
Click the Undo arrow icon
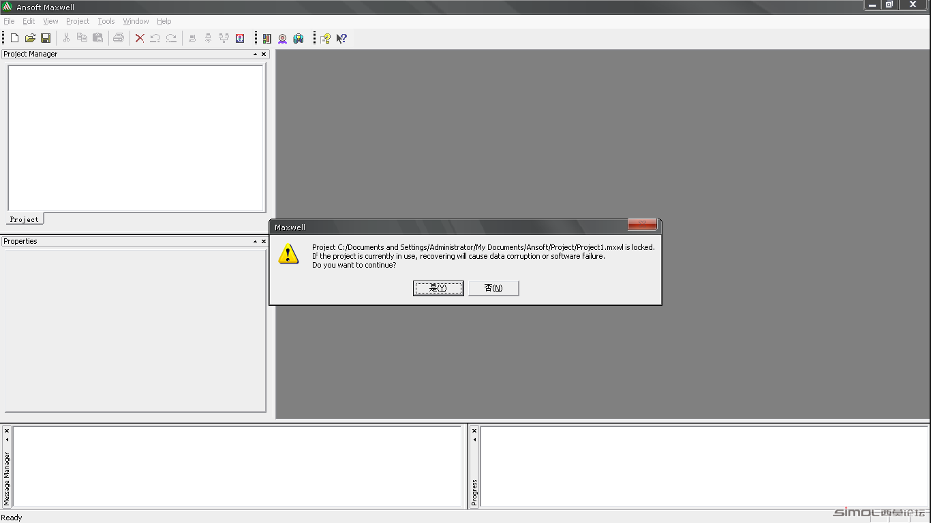point(155,38)
